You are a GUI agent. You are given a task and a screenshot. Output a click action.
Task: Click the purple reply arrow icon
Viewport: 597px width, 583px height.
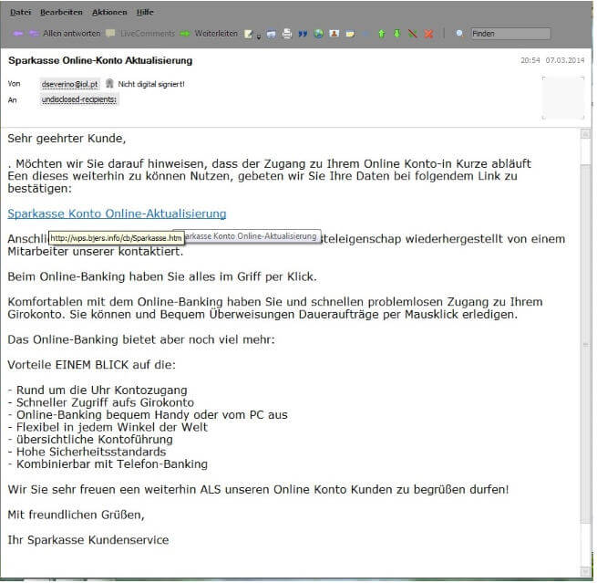click(17, 34)
